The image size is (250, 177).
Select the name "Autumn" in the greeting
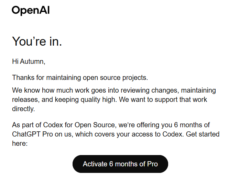[x=32, y=62]
